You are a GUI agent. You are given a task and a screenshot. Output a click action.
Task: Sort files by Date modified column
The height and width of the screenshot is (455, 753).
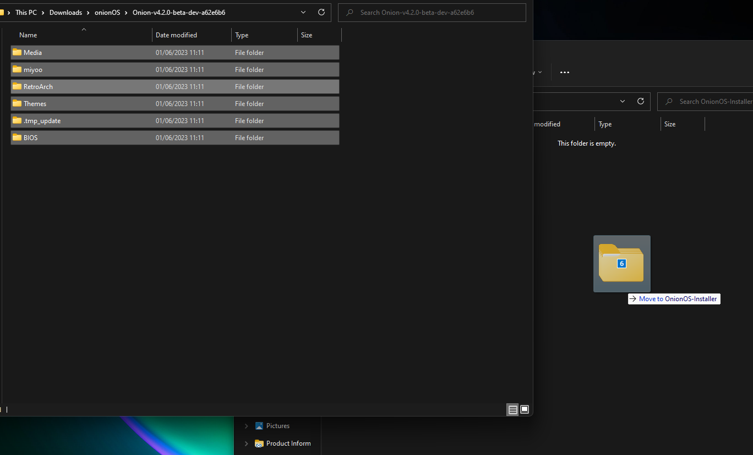(176, 35)
